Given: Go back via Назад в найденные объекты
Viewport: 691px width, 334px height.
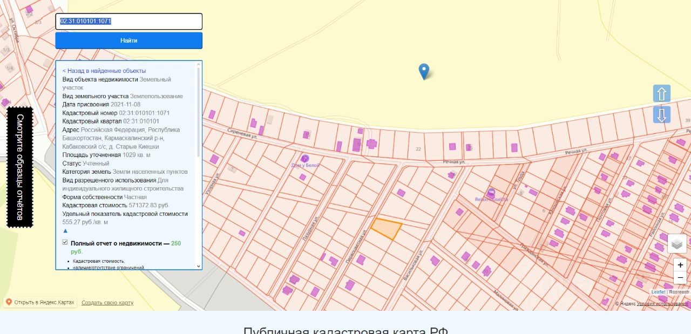Looking at the screenshot, I should point(104,71).
